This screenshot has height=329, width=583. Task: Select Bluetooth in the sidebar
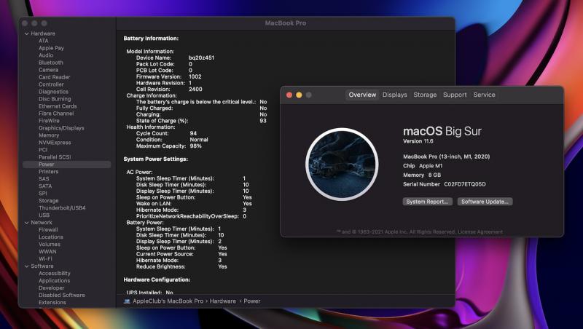coord(51,63)
